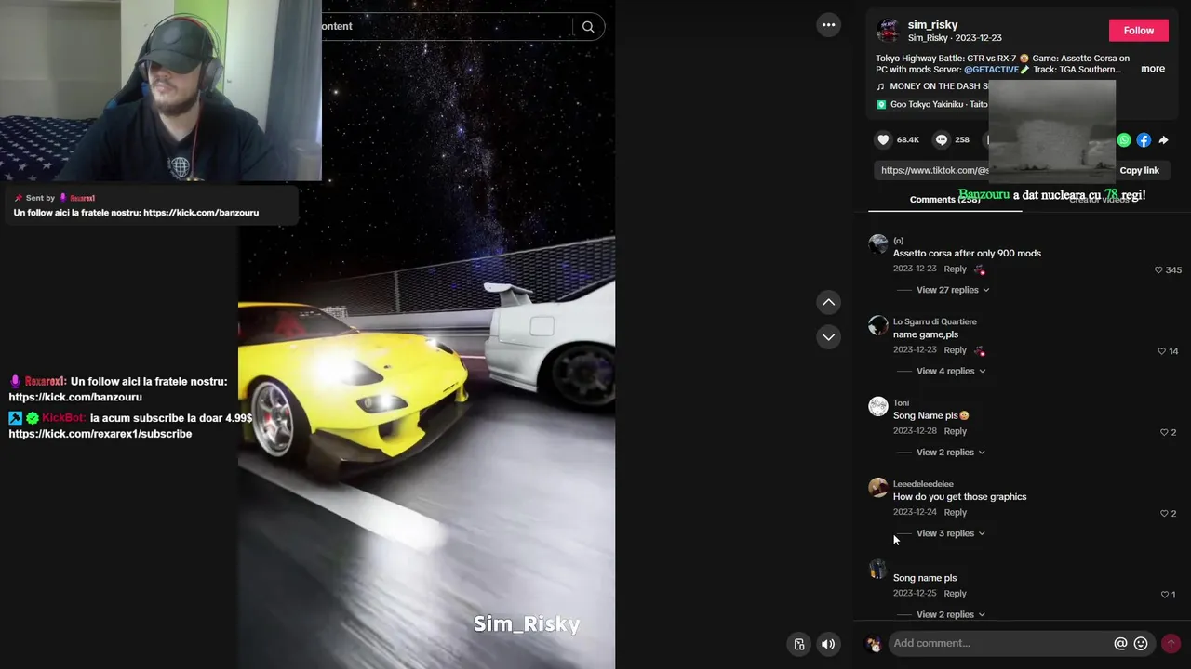1191x669 pixels.
Task: Toggle the floating player icon
Action: [x=799, y=644]
